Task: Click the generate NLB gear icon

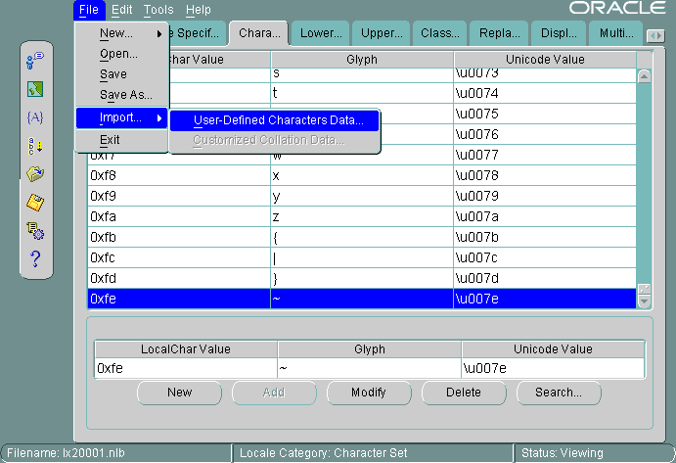Action: click(x=35, y=231)
